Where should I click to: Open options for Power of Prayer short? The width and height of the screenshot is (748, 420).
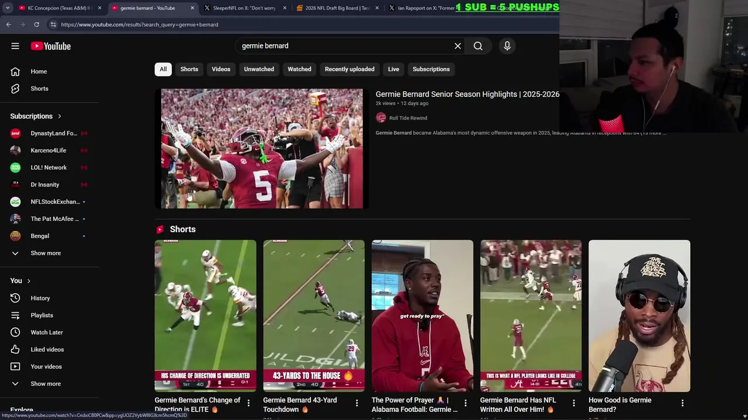[x=465, y=403]
